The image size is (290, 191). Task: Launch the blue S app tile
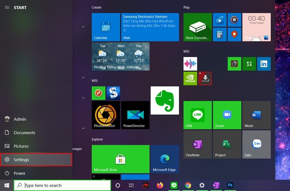click(x=113, y=93)
